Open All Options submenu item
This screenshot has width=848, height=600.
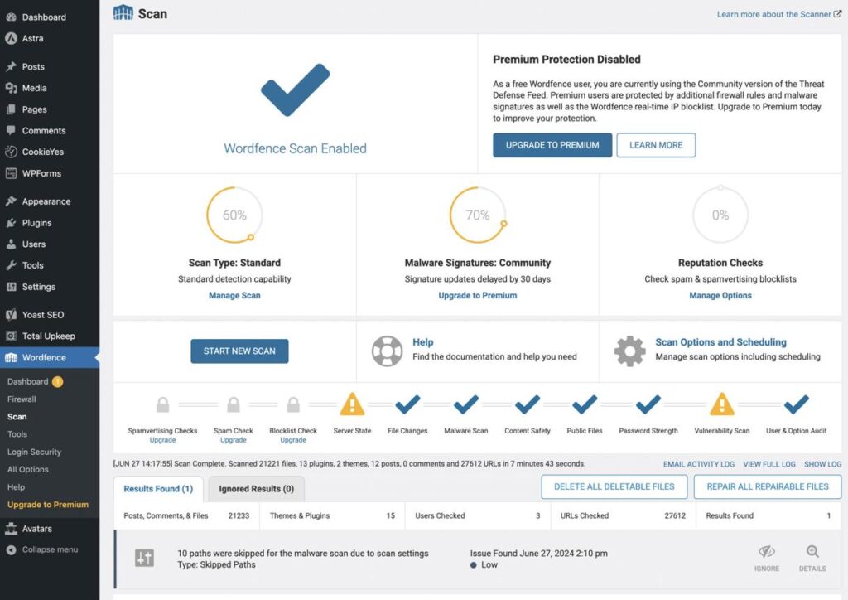tap(28, 469)
